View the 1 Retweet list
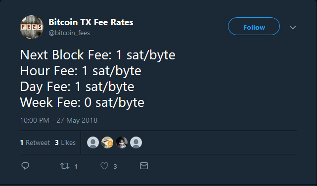 pos(35,143)
